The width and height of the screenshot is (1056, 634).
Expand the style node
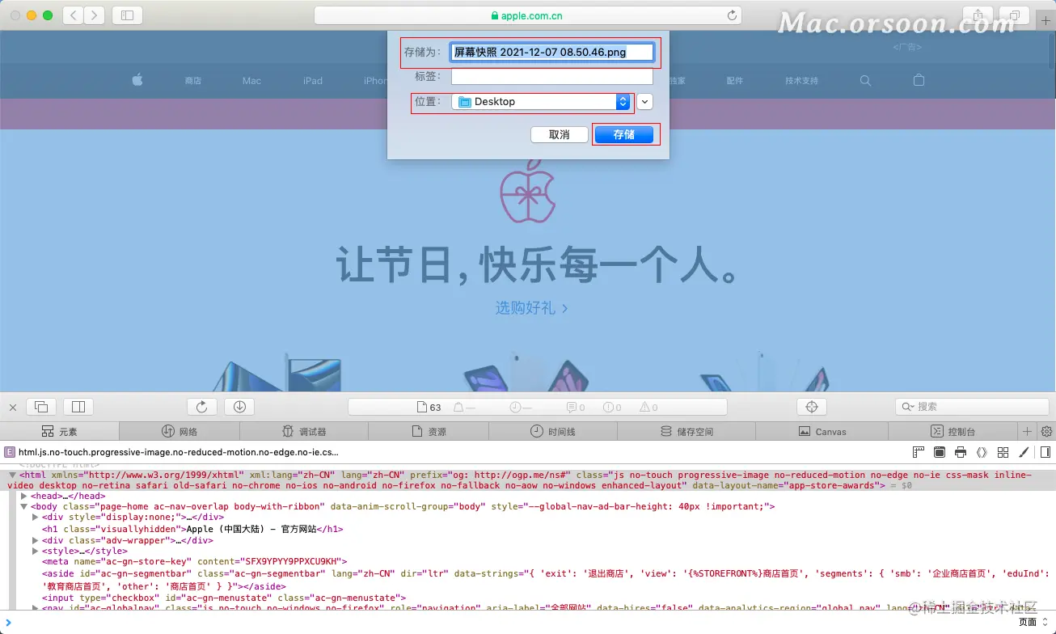(36, 552)
